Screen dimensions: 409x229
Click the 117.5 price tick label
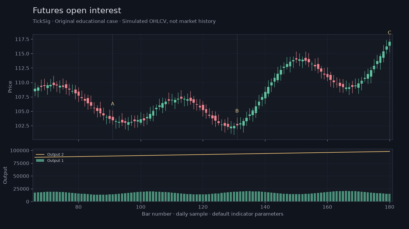(x=22, y=39)
